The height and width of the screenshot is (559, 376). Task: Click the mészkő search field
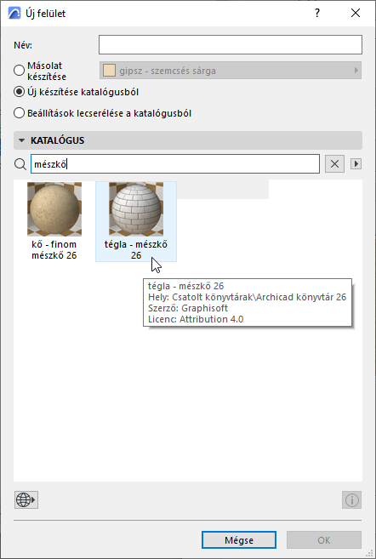[x=175, y=164]
